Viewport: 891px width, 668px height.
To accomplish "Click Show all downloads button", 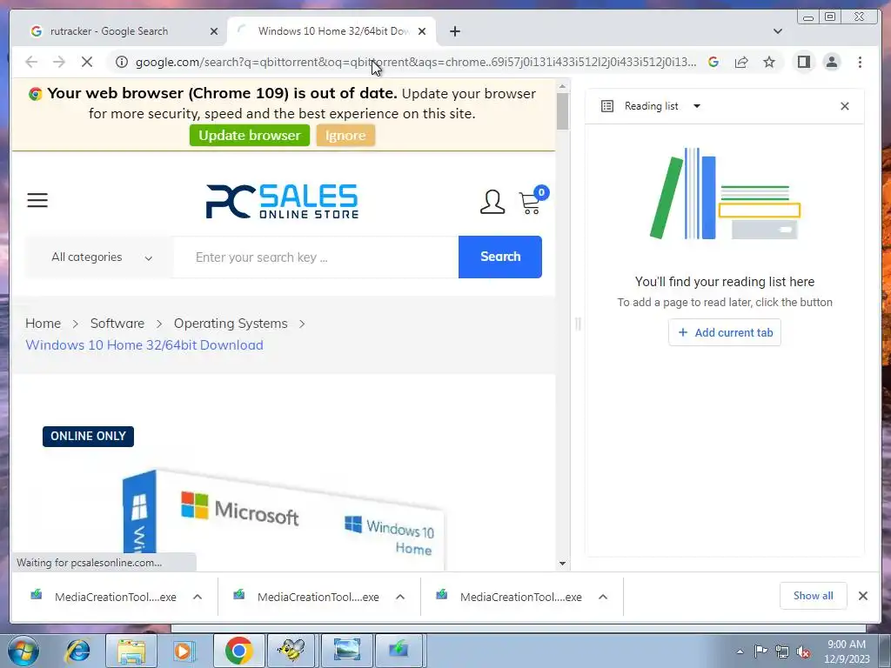I will [814, 595].
